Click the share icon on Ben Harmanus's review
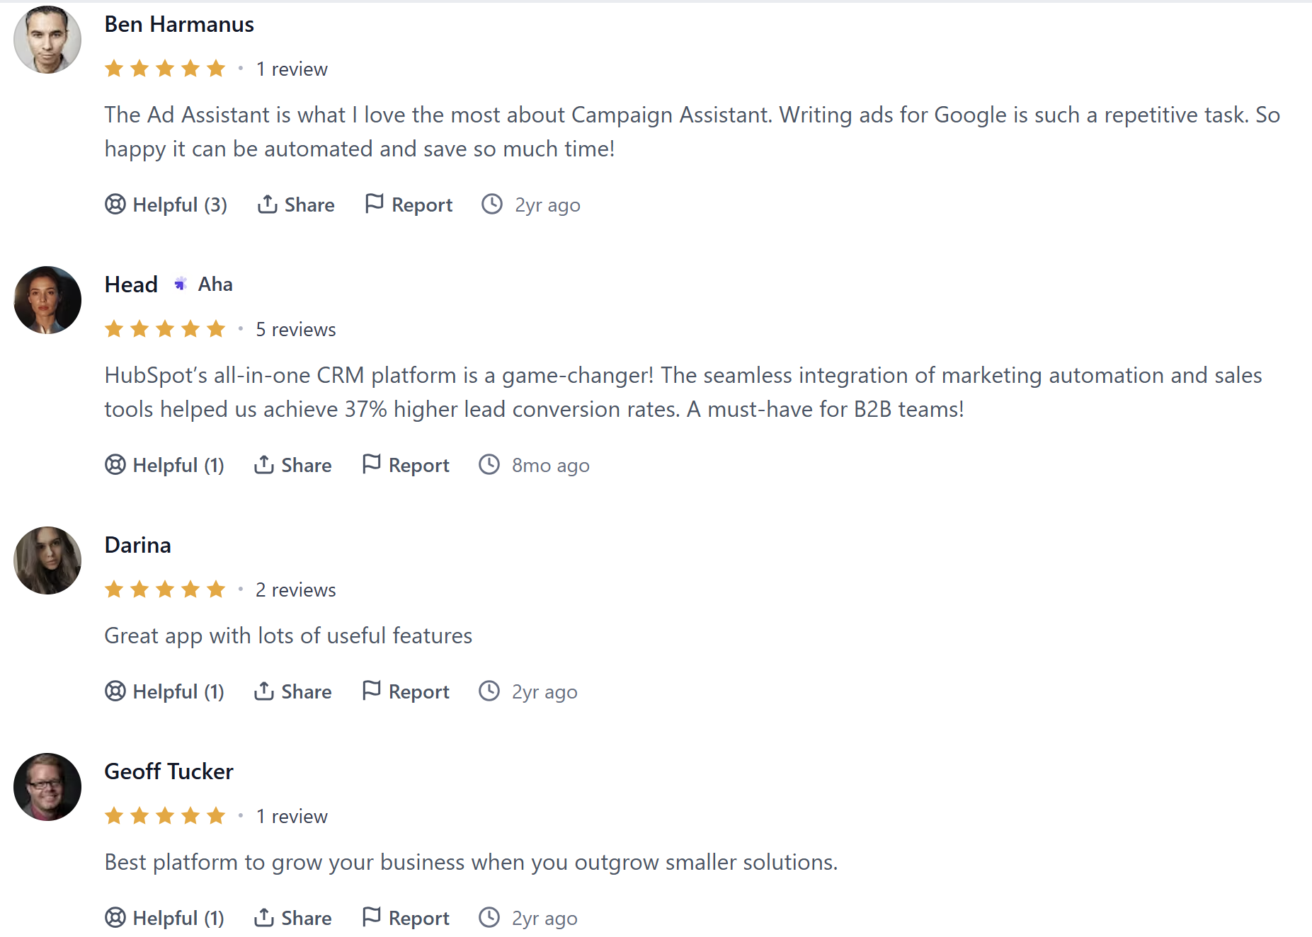This screenshot has width=1312, height=937. pos(266,204)
